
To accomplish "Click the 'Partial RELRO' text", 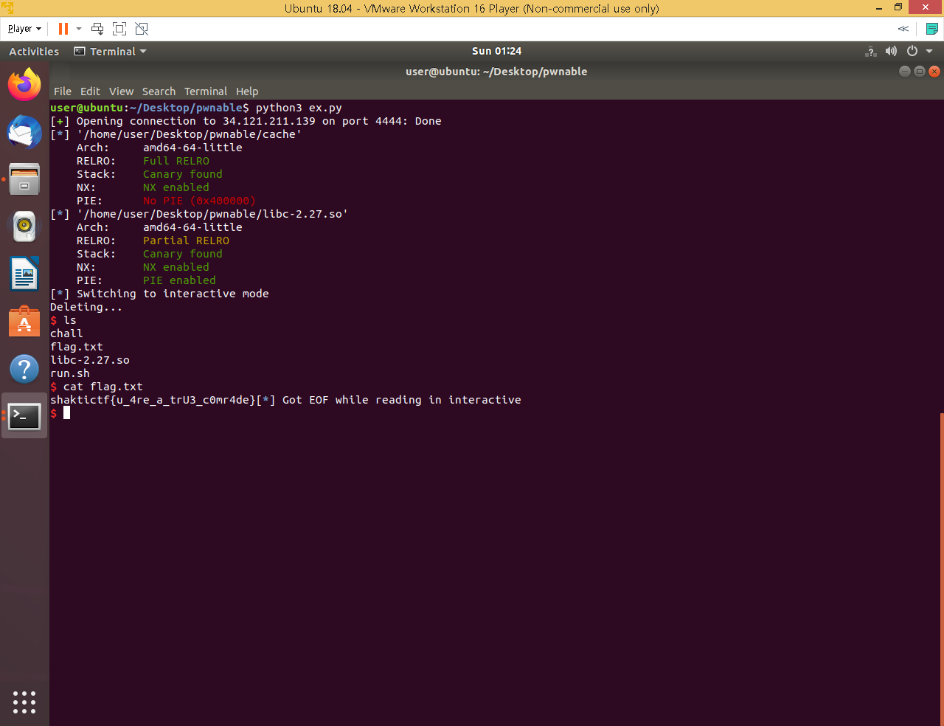I will coord(186,241).
